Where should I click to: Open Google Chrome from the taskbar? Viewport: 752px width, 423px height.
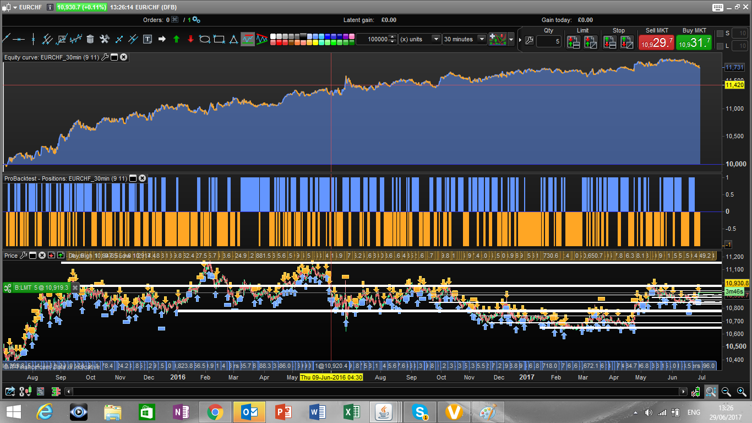215,412
